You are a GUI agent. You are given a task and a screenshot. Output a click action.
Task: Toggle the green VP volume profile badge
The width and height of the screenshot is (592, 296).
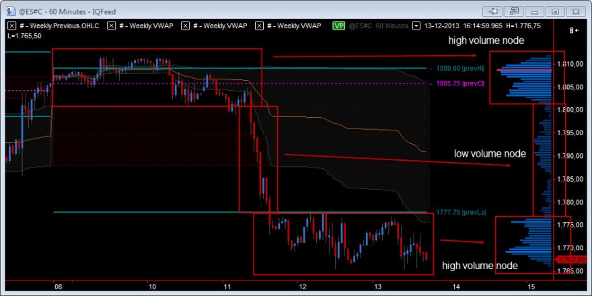click(338, 26)
